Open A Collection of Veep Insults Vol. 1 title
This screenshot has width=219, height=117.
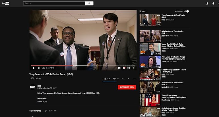(172, 32)
